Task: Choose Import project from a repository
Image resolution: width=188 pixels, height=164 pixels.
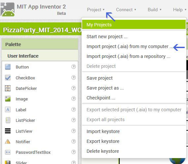Action: 134,56
